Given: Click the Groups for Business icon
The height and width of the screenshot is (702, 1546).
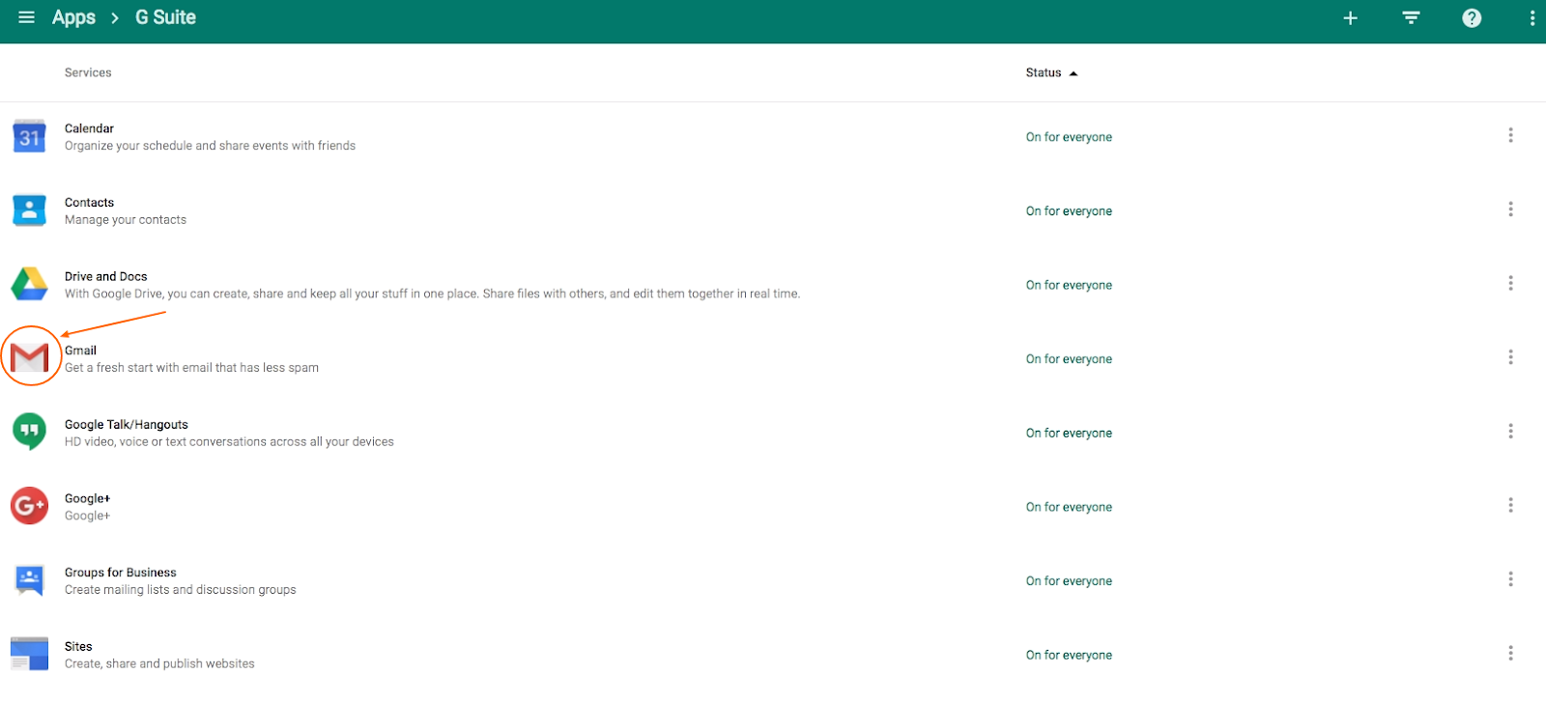Looking at the screenshot, I should [x=29, y=579].
